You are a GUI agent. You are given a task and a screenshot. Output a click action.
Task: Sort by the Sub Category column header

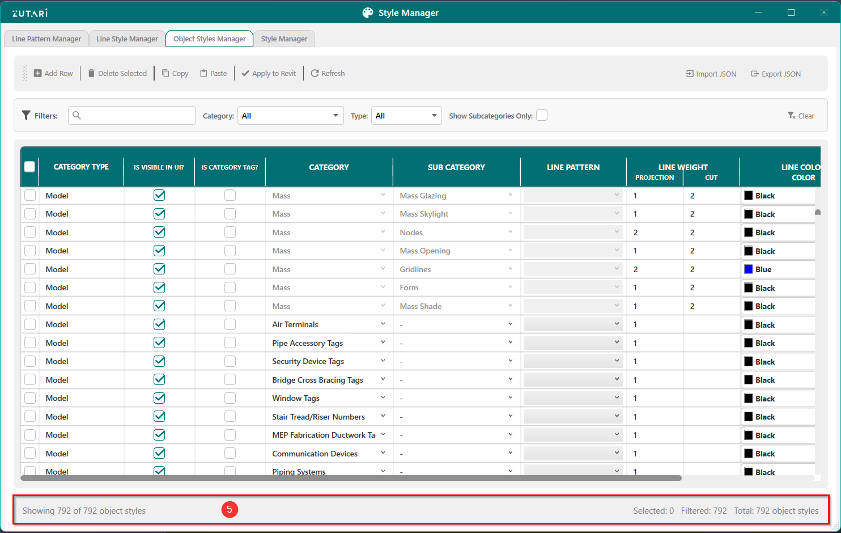pyautogui.click(x=456, y=167)
